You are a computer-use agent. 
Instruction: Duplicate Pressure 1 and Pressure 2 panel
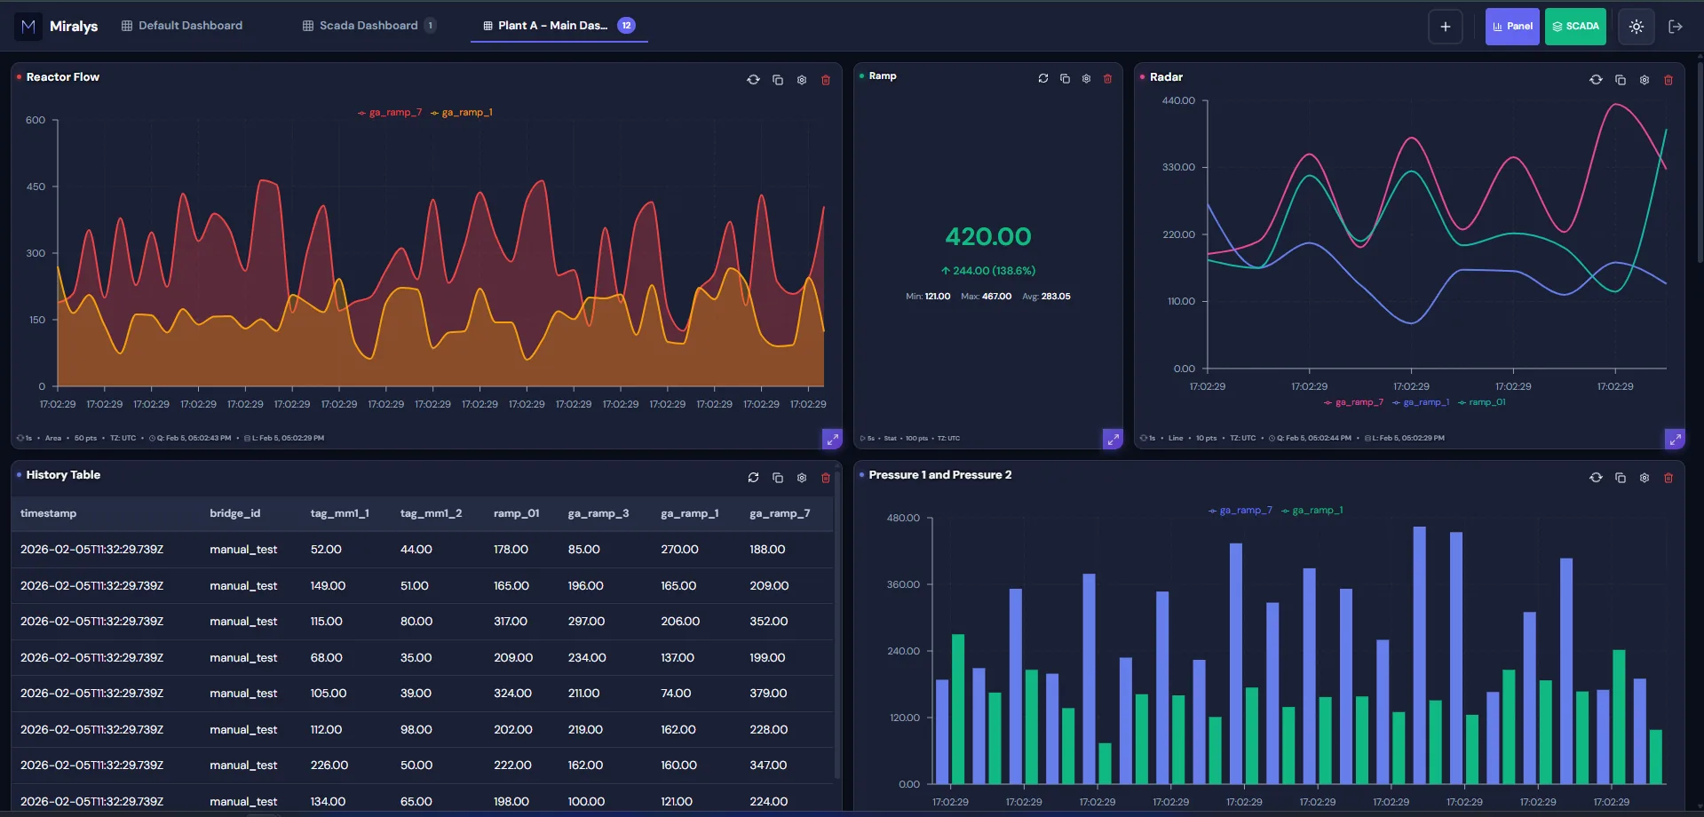pyautogui.click(x=1621, y=478)
